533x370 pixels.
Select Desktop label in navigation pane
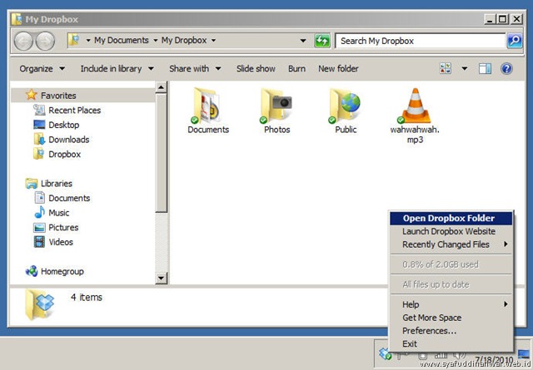click(x=64, y=125)
